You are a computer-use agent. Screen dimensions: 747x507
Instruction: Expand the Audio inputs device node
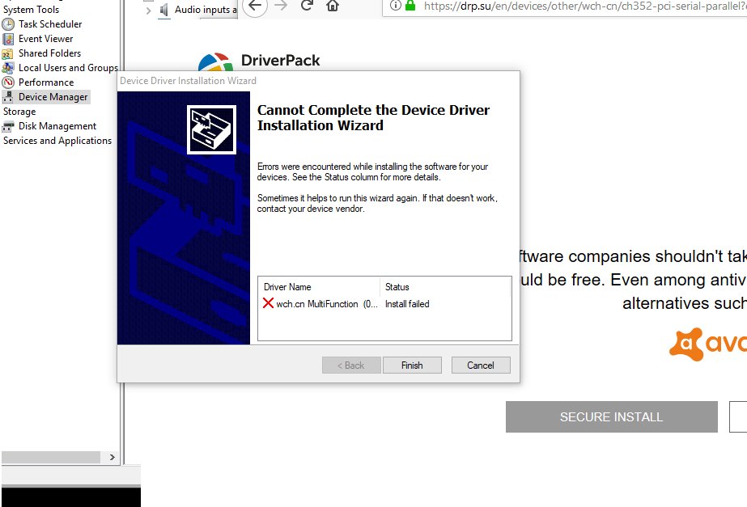149,10
